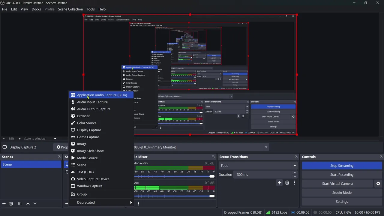
Task: Open virtual camera settings gear
Action: (x=378, y=184)
